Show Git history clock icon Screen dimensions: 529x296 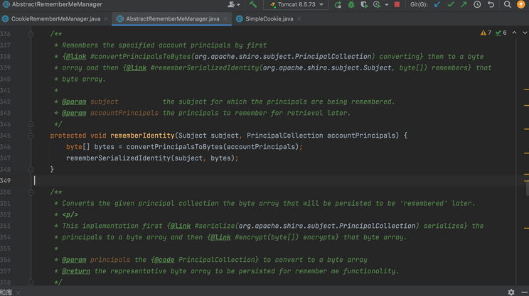click(477, 4)
